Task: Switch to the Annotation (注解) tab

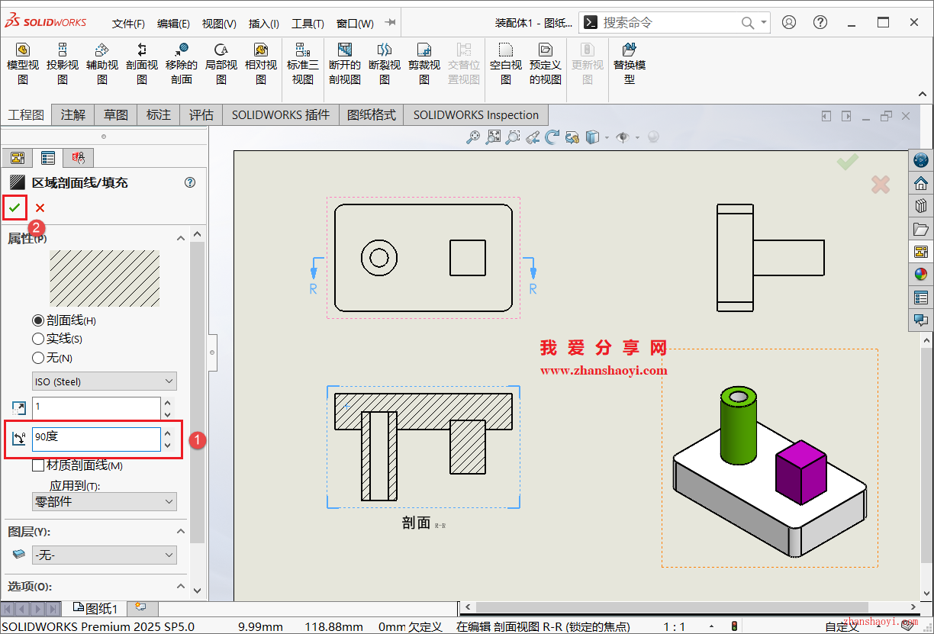Action: [73, 115]
